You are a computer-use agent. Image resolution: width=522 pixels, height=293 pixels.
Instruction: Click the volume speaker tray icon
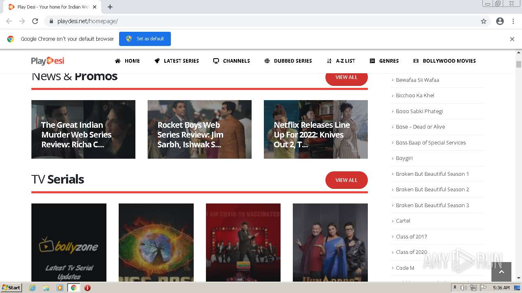(464, 288)
